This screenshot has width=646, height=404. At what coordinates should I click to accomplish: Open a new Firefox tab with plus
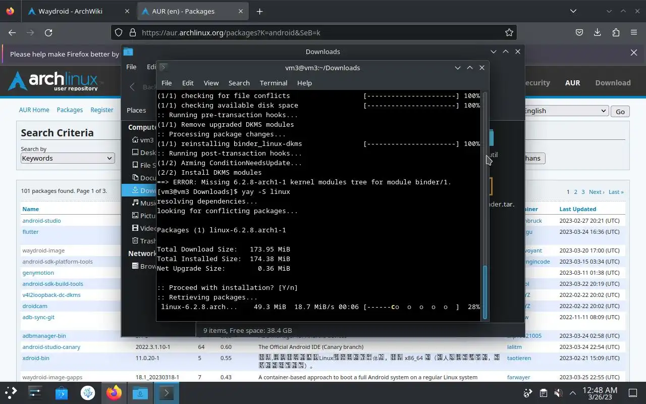[259, 11]
